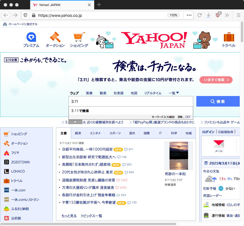Open the Auction gavel icon in header

coord(55,37)
